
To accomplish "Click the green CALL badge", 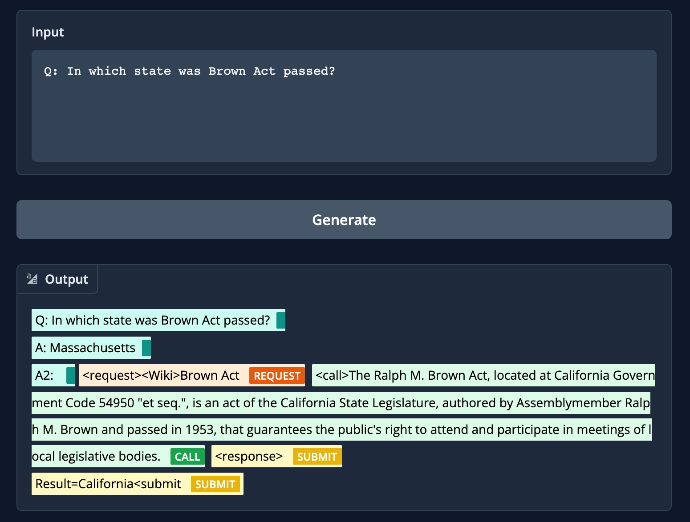I will [187, 457].
